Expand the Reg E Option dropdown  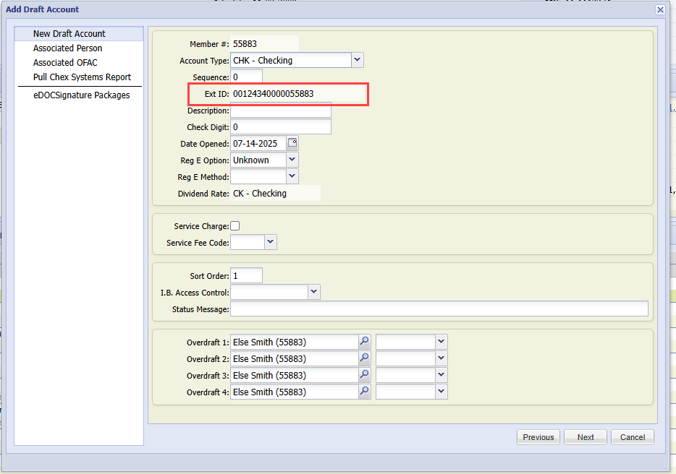click(x=292, y=160)
